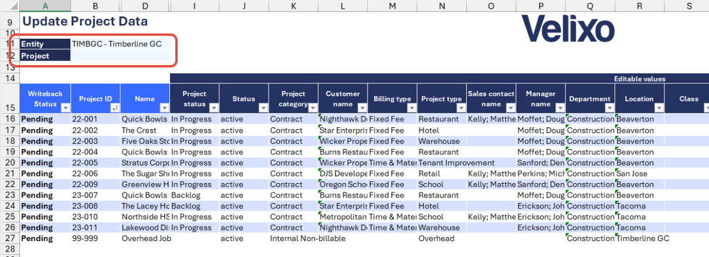This screenshot has height=257, width=709.
Task: Click Pending writeback status for 22-003
Action: (45, 141)
